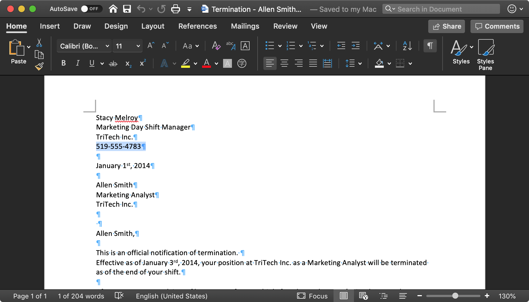Switch to Outline view
529x302 pixels.
383,296
